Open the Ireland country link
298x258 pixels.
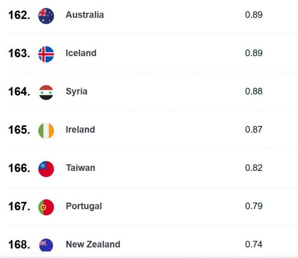click(x=80, y=130)
